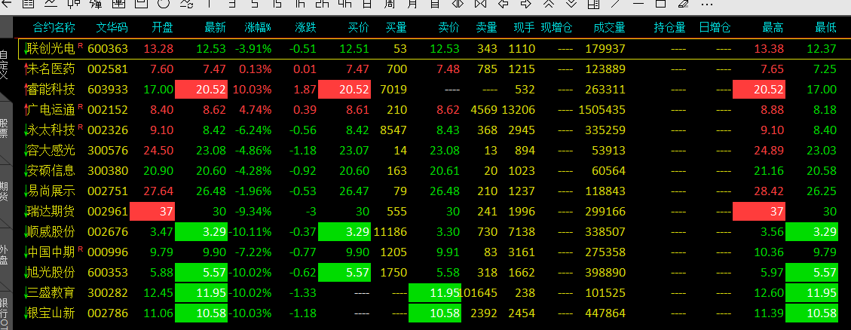The width and height of the screenshot is (851, 330).
Task: Click the double down chevron icon
Action: coord(571,4)
